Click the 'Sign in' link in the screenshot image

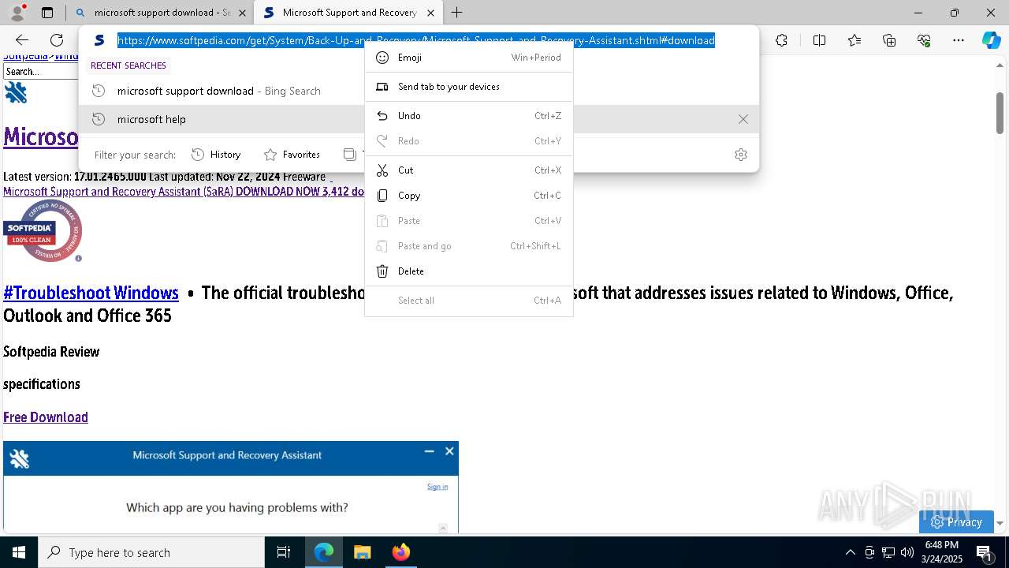pyautogui.click(x=437, y=487)
